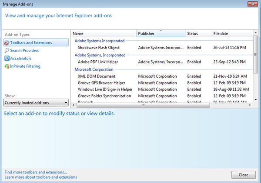Click the Close button

click(x=243, y=175)
